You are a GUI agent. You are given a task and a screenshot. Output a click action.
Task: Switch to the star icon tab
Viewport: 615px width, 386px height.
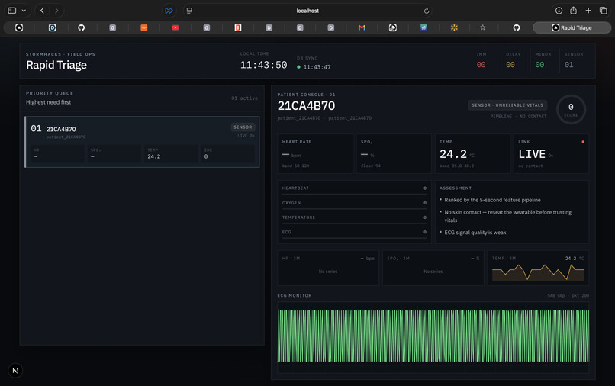[x=483, y=27]
